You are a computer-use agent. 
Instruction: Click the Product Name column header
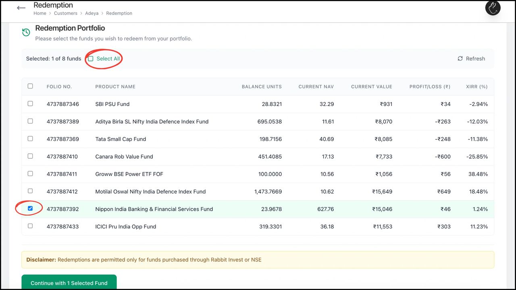(x=115, y=87)
